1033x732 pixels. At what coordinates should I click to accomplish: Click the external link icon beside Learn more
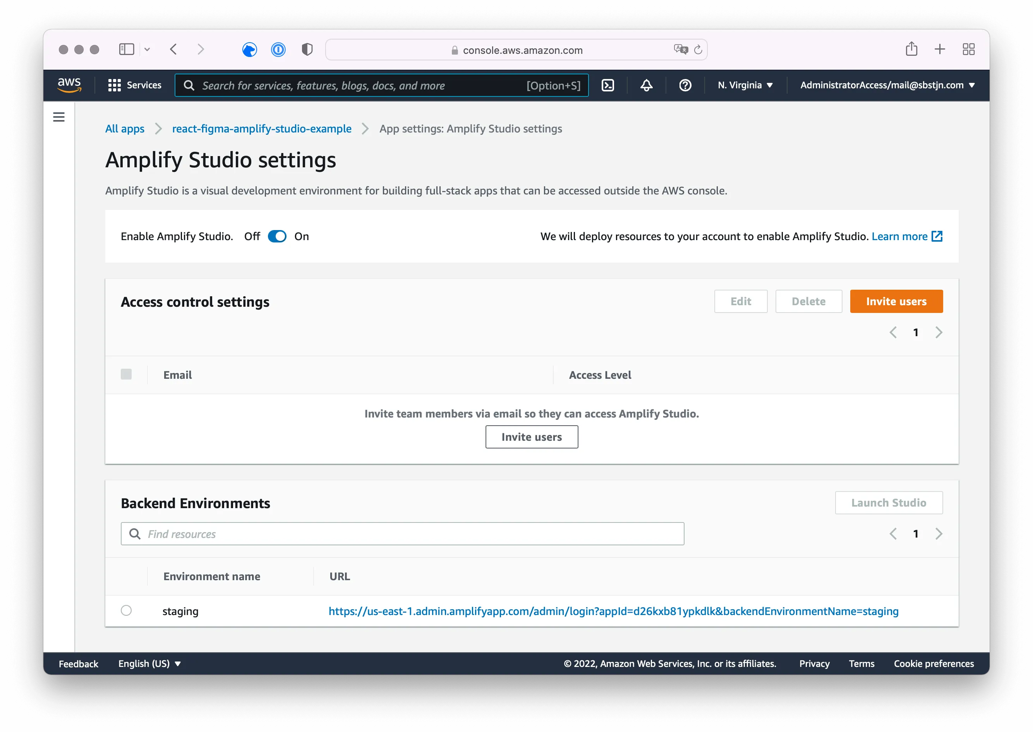pos(937,236)
